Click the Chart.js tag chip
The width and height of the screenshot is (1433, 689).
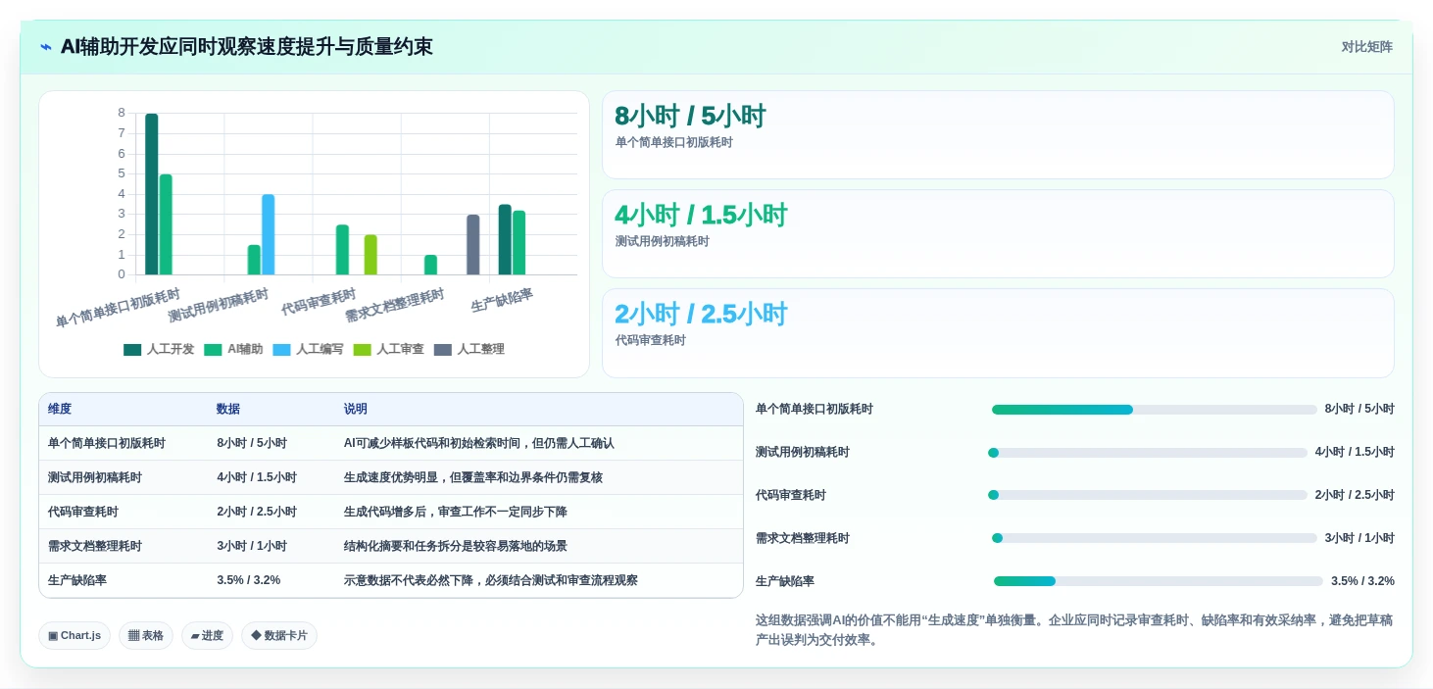(74, 635)
